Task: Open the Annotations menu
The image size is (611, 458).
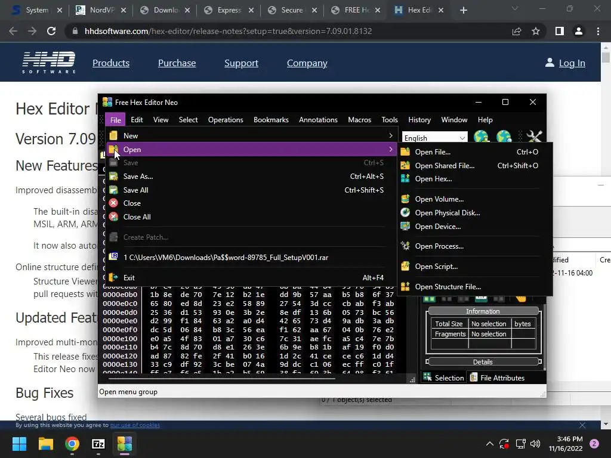Action: pos(319,119)
